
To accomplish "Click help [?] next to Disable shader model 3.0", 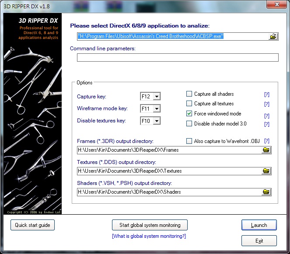I will pos(266,125).
